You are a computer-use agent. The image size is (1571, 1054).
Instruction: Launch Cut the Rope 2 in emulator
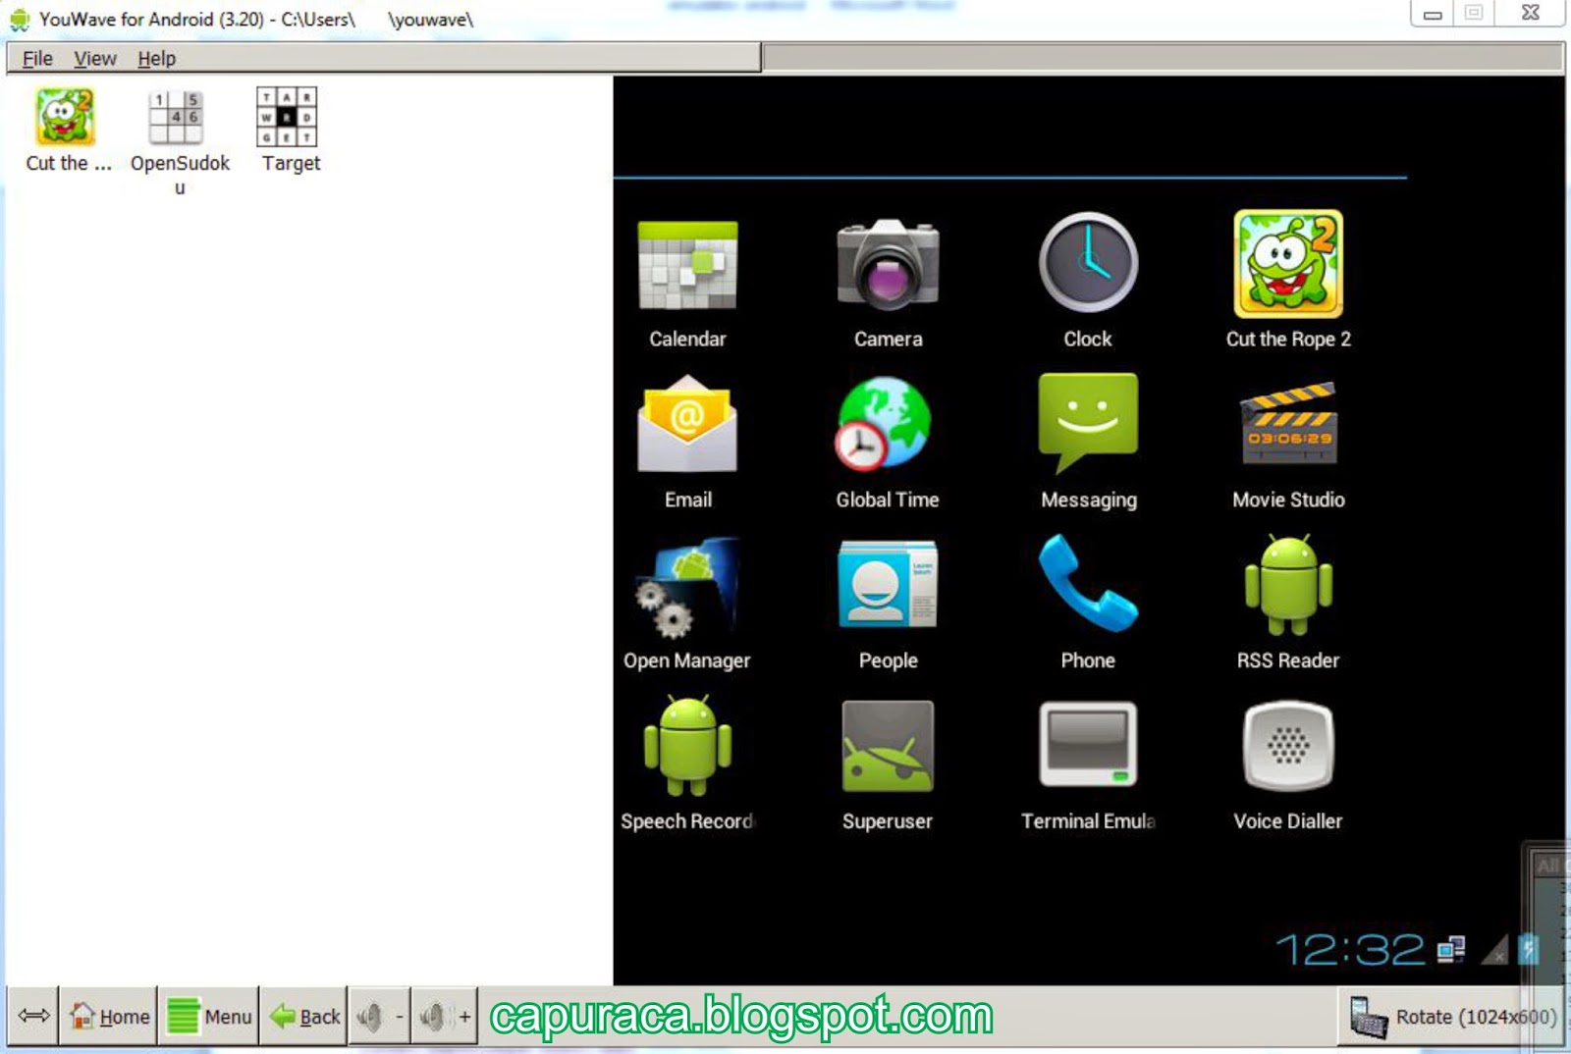[x=1288, y=281]
